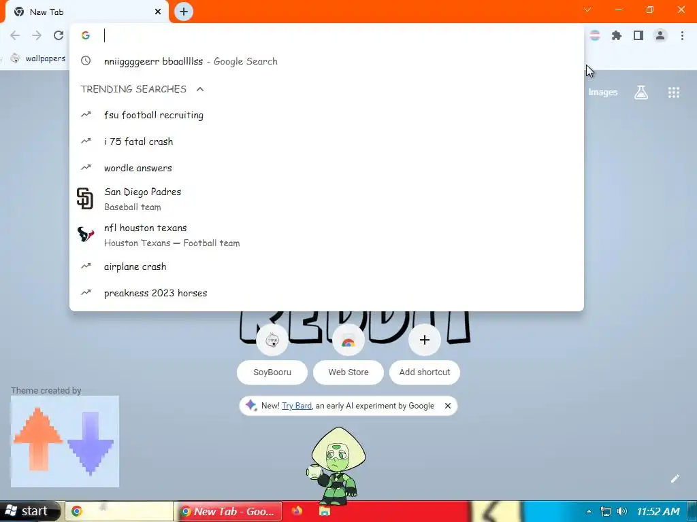Click the Add shortcut plus icon
697x522 pixels.
pos(425,340)
